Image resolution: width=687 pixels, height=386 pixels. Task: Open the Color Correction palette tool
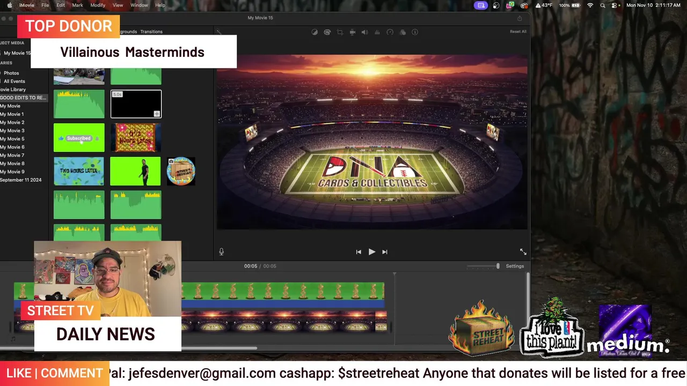point(327,32)
